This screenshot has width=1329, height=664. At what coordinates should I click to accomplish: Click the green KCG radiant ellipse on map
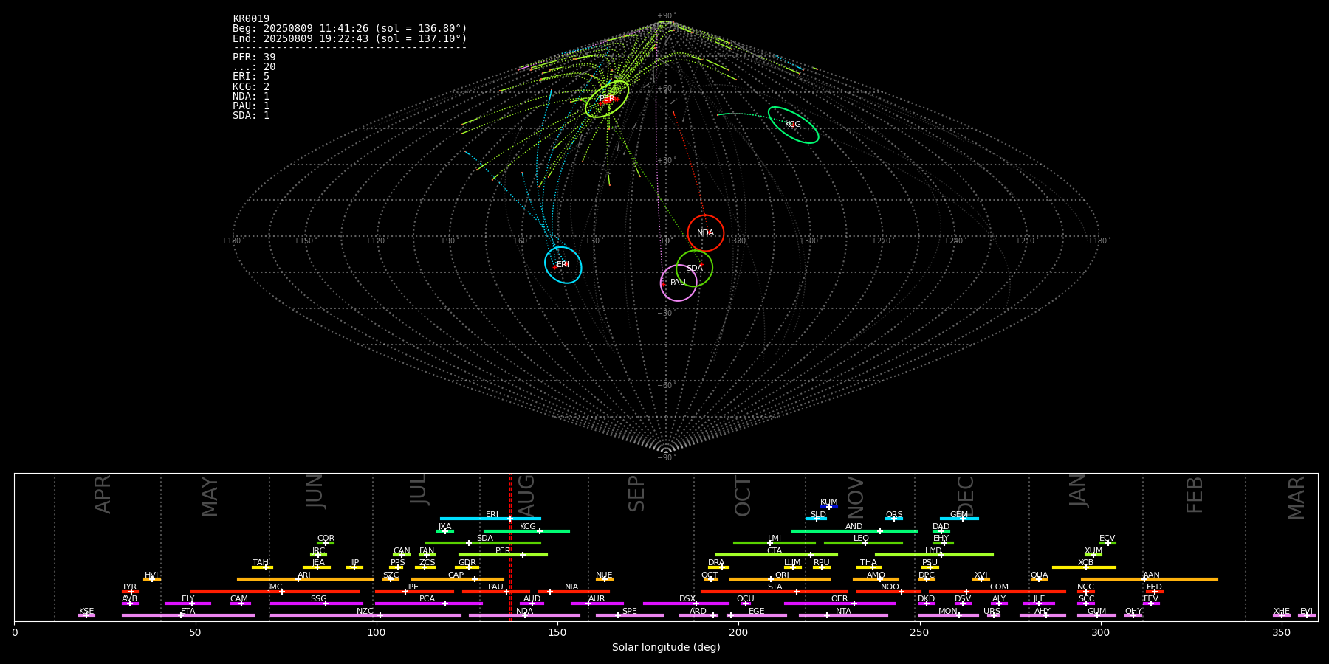pos(793,125)
